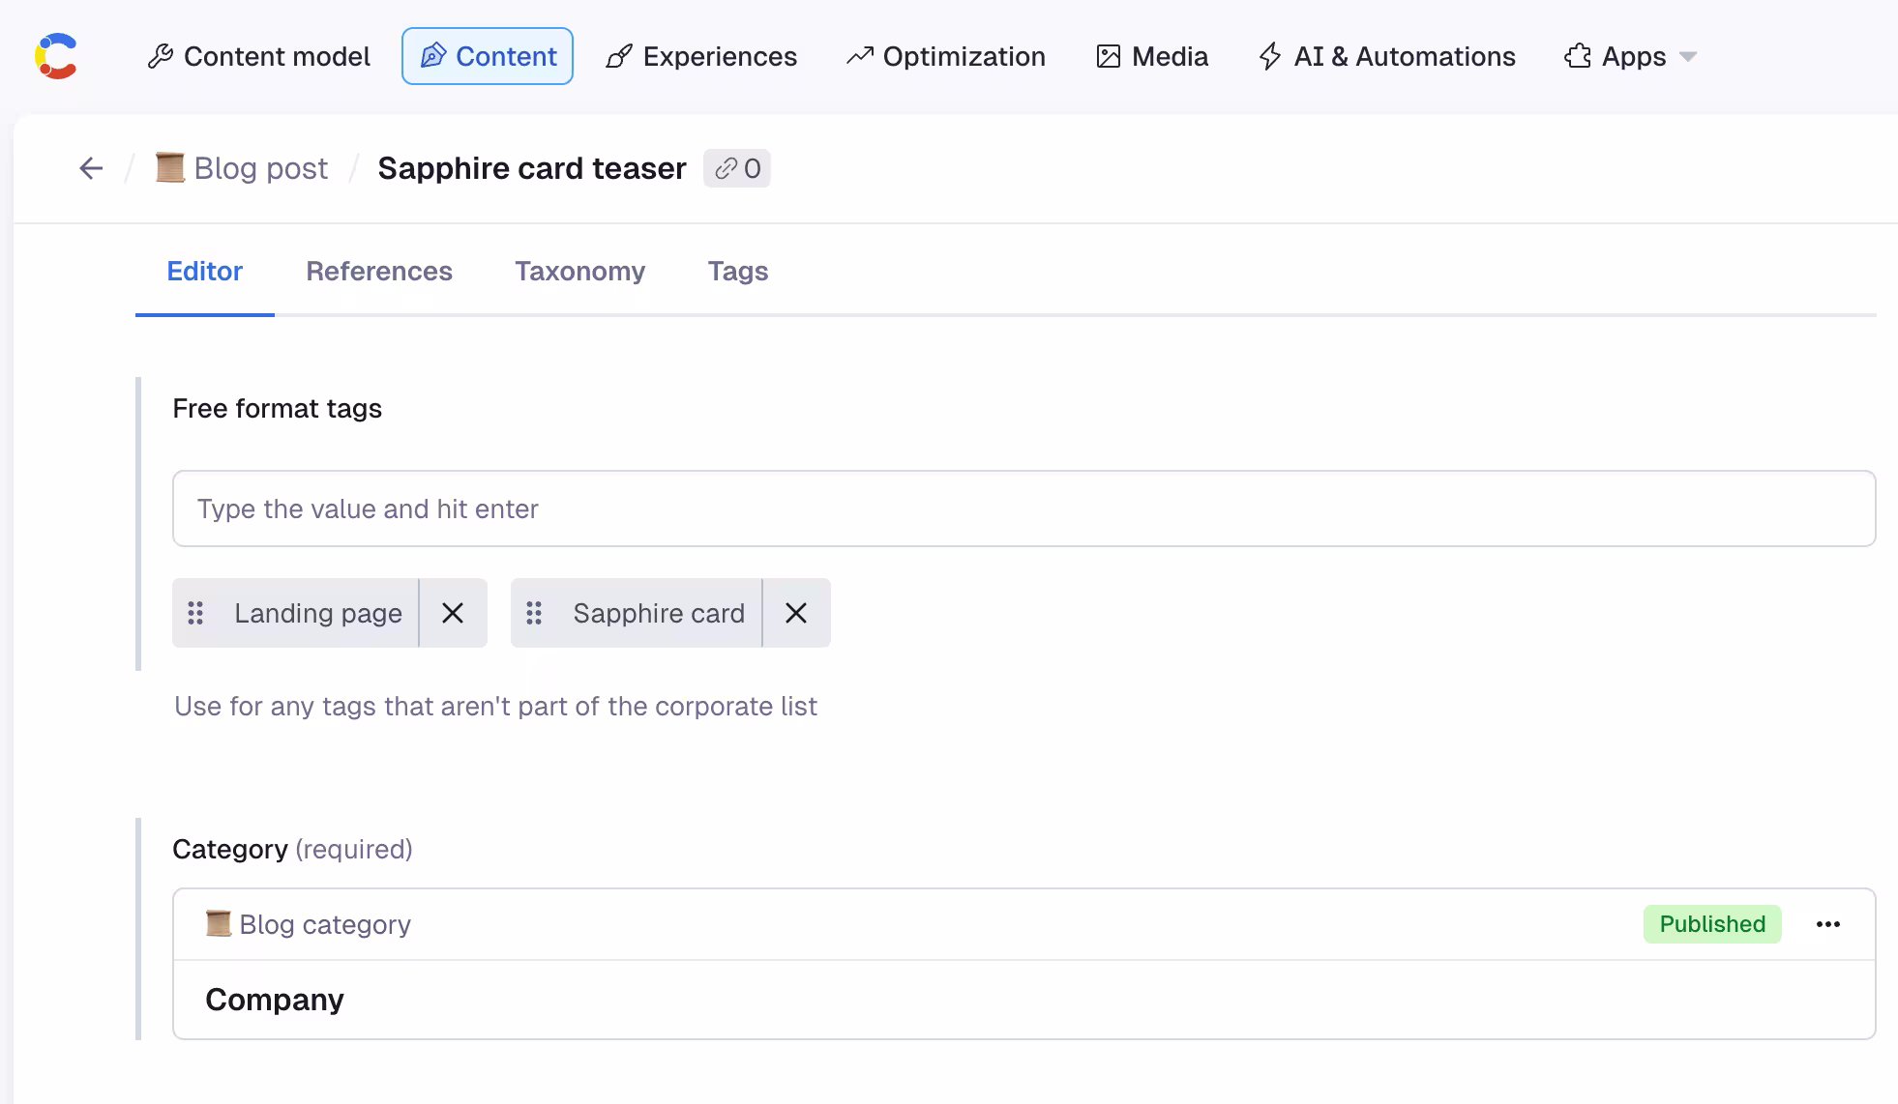This screenshot has height=1104, width=1898.
Task: Click the Blog post scroll icon in breadcrumb
Action: (x=170, y=167)
